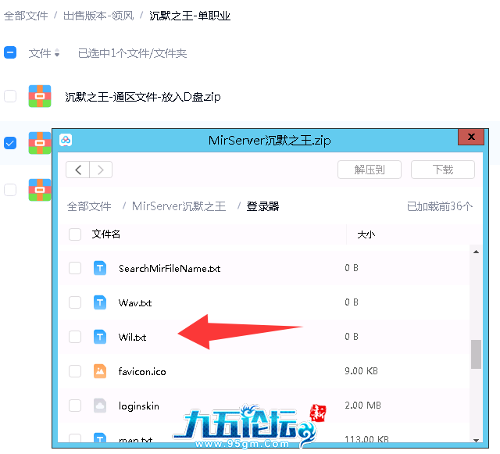Toggle the select-all checkbox next to 文件

point(10,52)
